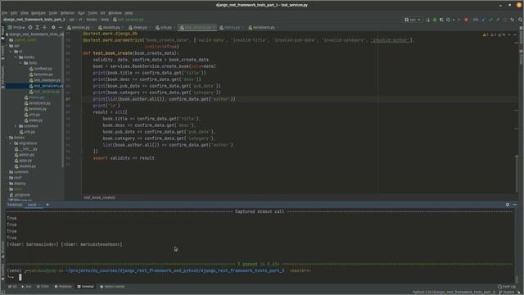Viewport: 524px width, 295px height.
Task: Expand all nodes in Project panel
Action: (x=38, y=27)
